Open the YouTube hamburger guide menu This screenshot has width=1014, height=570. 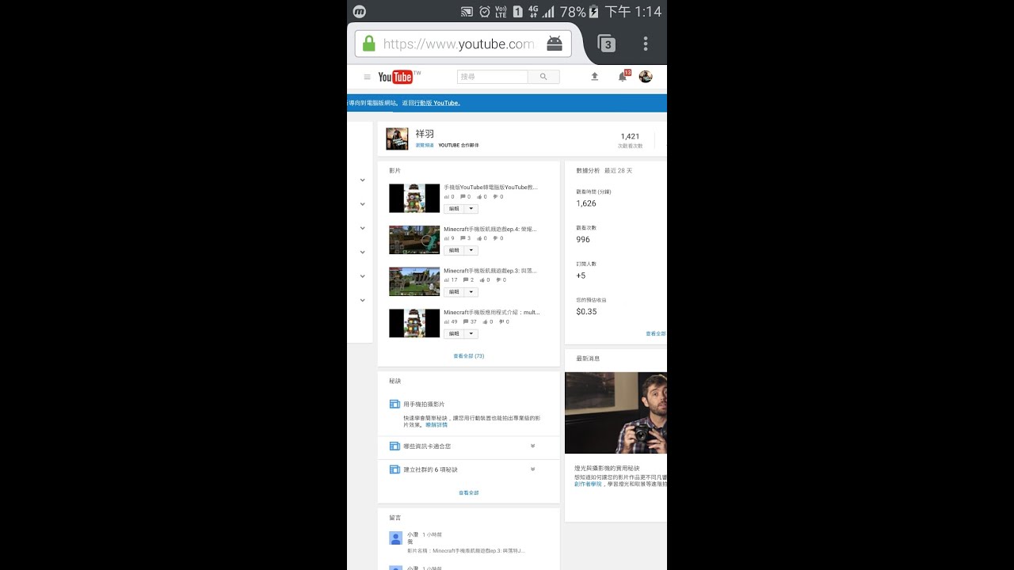[367, 77]
